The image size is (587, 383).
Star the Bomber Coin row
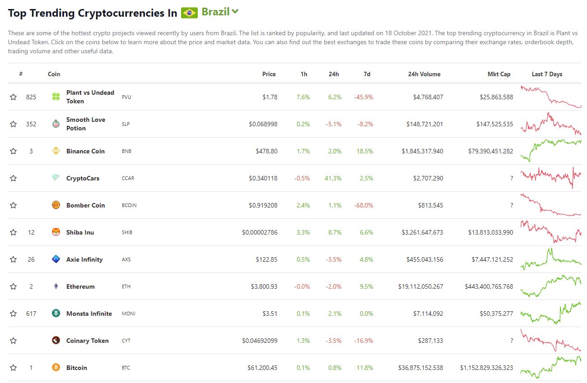14,205
